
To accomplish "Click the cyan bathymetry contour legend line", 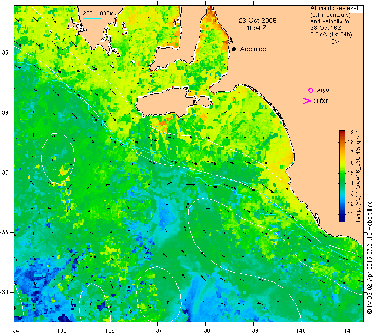I will [92, 18].
